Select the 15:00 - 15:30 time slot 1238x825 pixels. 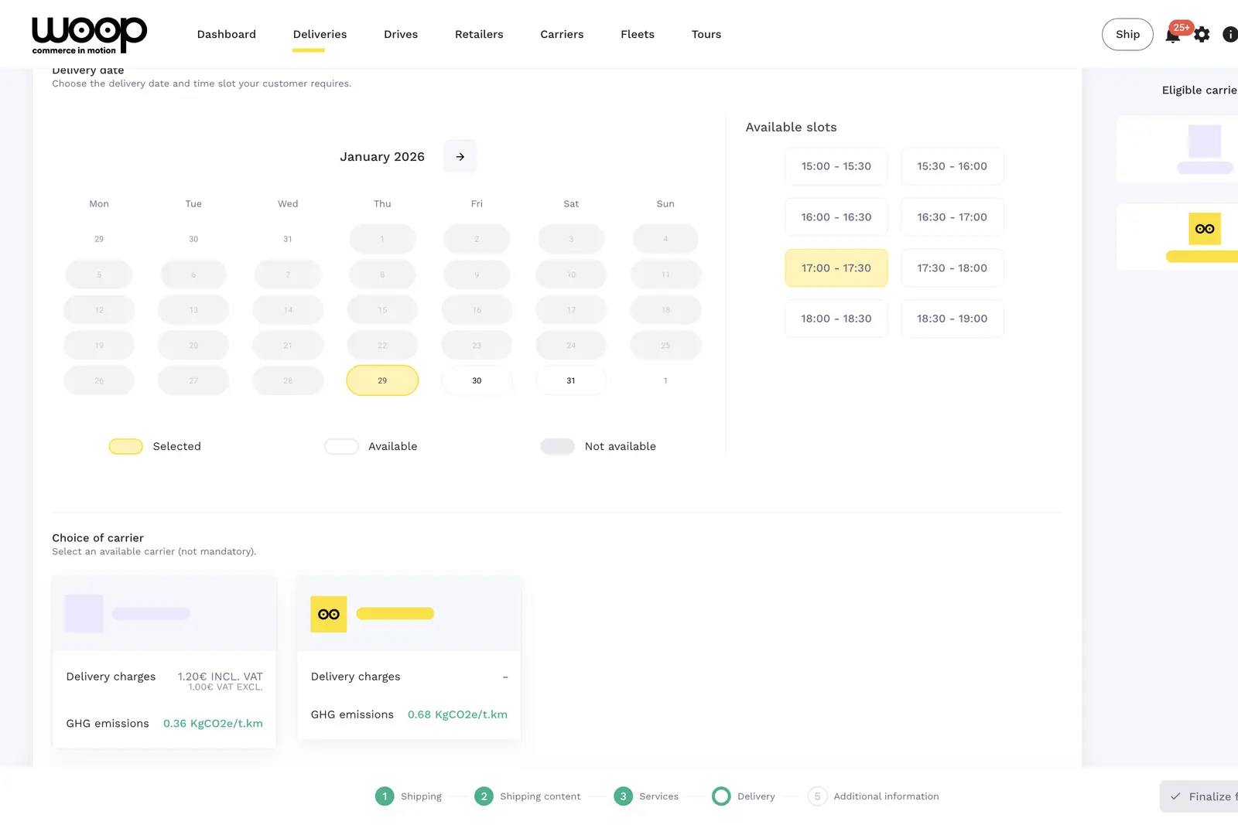(836, 166)
